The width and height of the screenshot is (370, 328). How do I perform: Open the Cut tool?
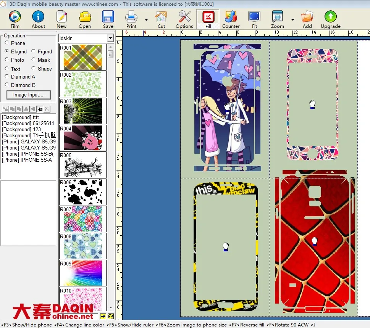(x=161, y=19)
